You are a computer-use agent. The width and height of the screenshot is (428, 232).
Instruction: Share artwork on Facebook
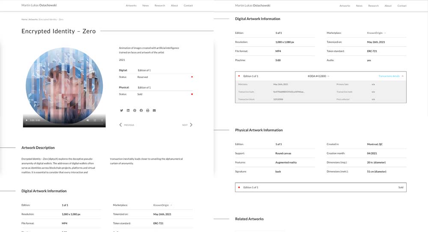coord(141,110)
